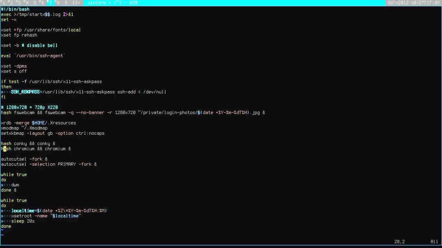The height and width of the screenshot is (248, 442).
Task: Click the 'done &' line
Action: [x=9, y=190]
